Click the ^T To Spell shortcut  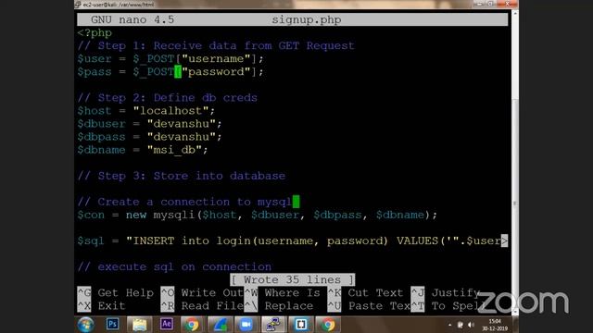click(445, 306)
